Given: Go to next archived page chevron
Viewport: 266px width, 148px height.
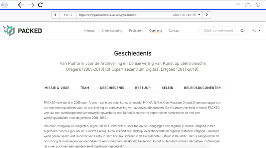Looking at the screenshot, I should [207, 15].
